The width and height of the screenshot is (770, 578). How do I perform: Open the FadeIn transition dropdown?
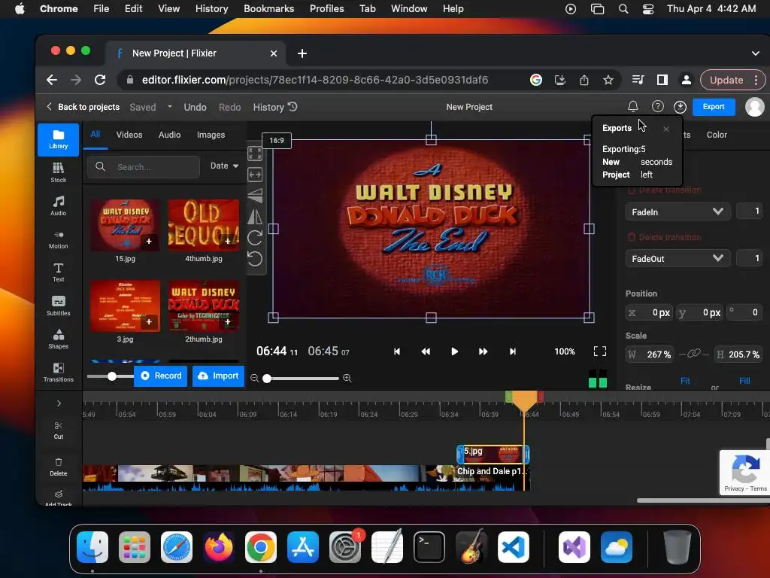pyautogui.click(x=678, y=211)
